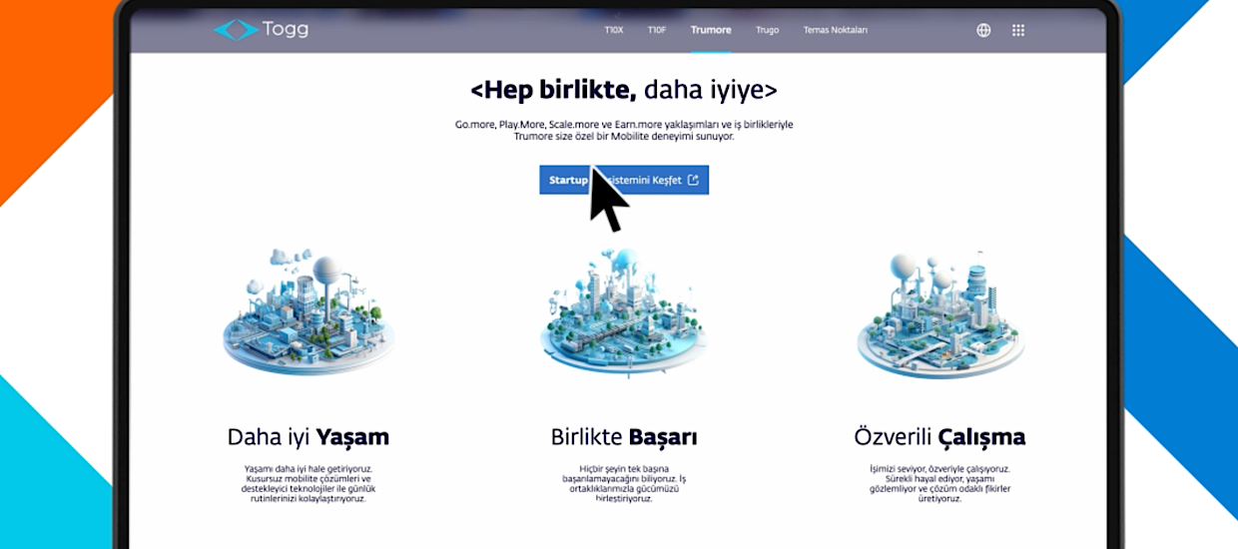Image resolution: width=1238 pixels, height=549 pixels.
Task: Click the Özverili Çalışma heading
Action: click(x=939, y=437)
